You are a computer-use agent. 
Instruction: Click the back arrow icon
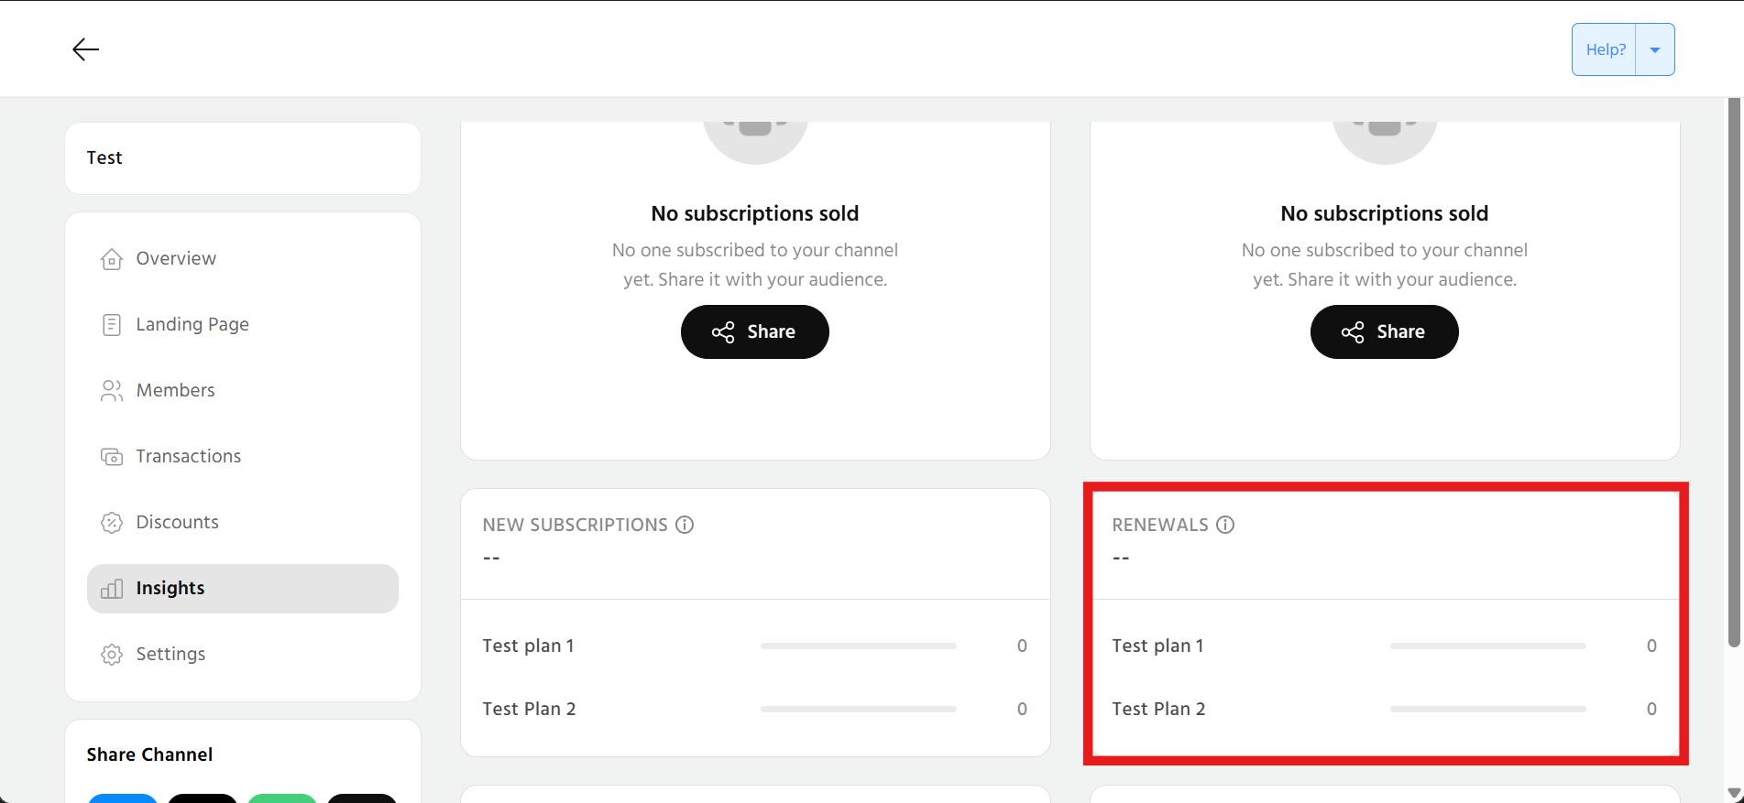[x=85, y=49]
